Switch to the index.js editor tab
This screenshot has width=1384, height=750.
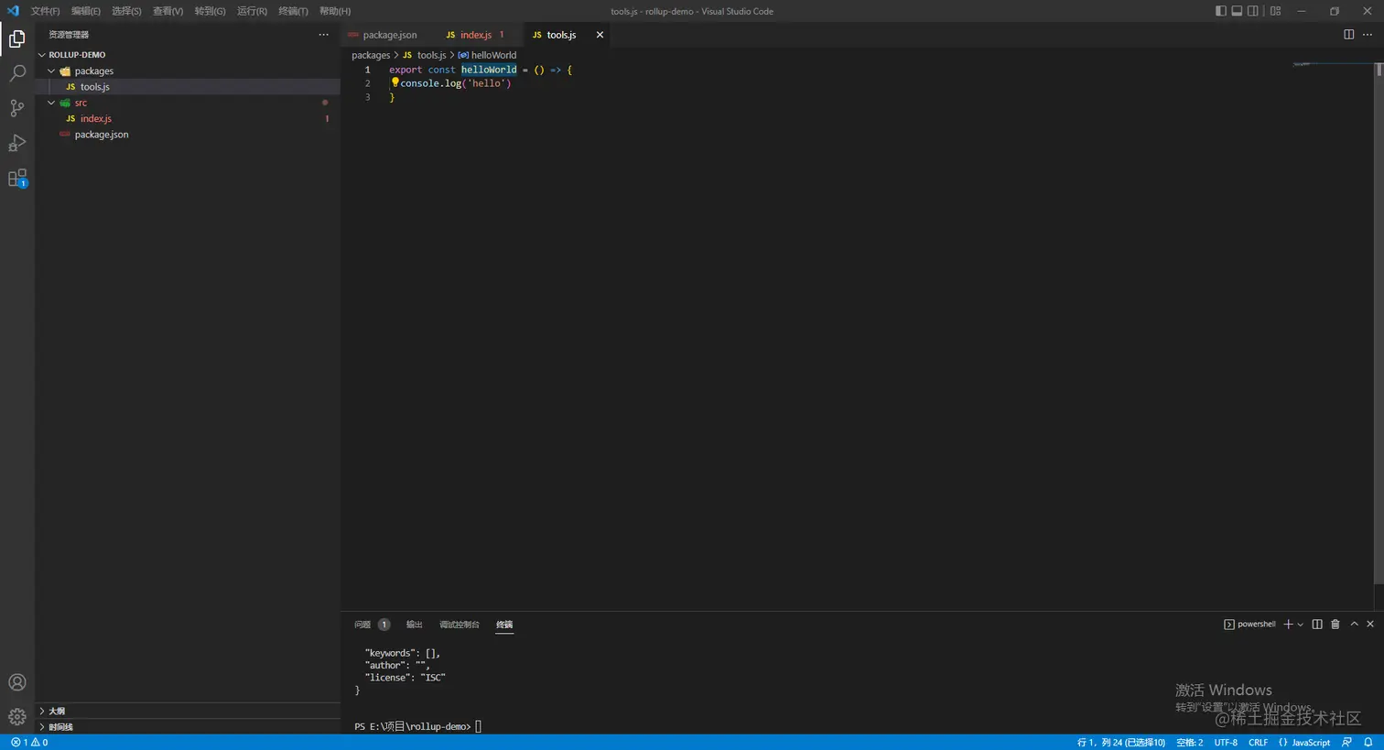478,35
